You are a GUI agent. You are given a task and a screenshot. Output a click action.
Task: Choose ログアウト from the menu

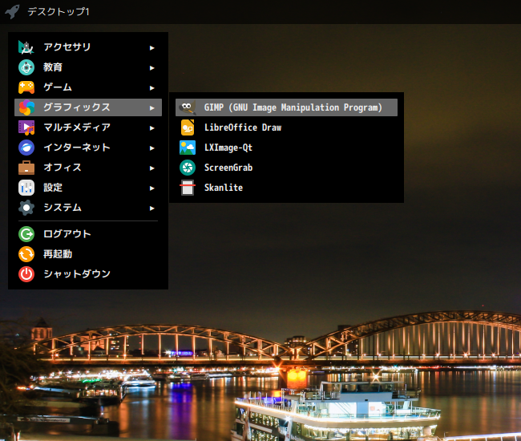(x=88, y=234)
